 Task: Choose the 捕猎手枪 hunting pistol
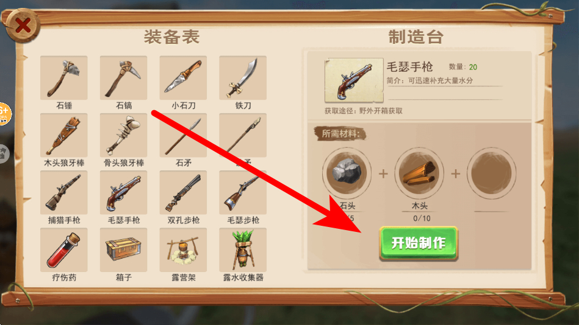click(x=64, y=192)
